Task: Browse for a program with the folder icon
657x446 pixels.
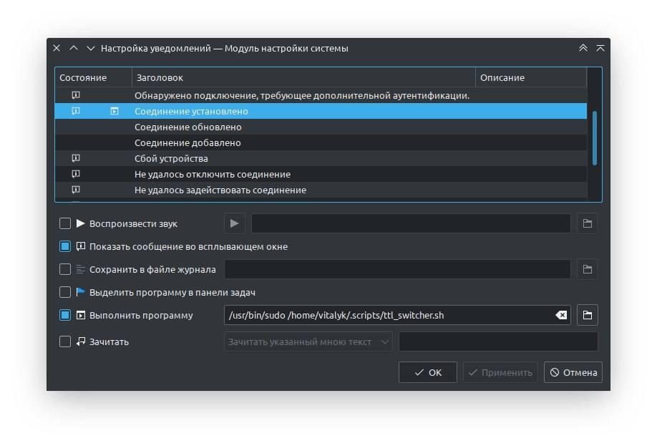Action: [588, 315]
